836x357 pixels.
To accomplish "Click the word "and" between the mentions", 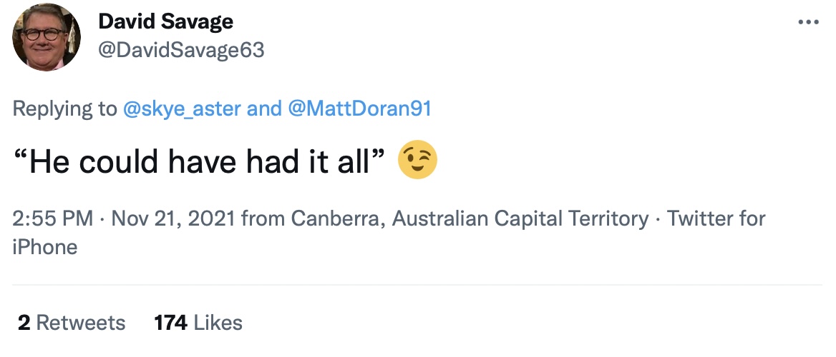I will (x=264, y=109).
